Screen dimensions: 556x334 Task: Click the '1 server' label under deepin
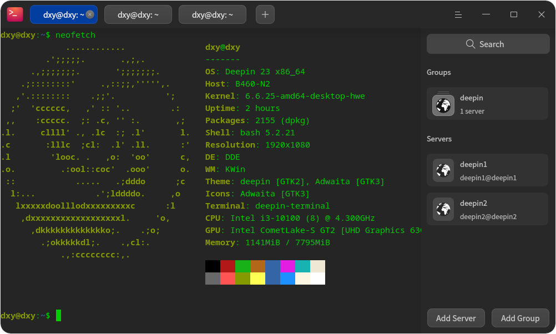click(472, 112)
